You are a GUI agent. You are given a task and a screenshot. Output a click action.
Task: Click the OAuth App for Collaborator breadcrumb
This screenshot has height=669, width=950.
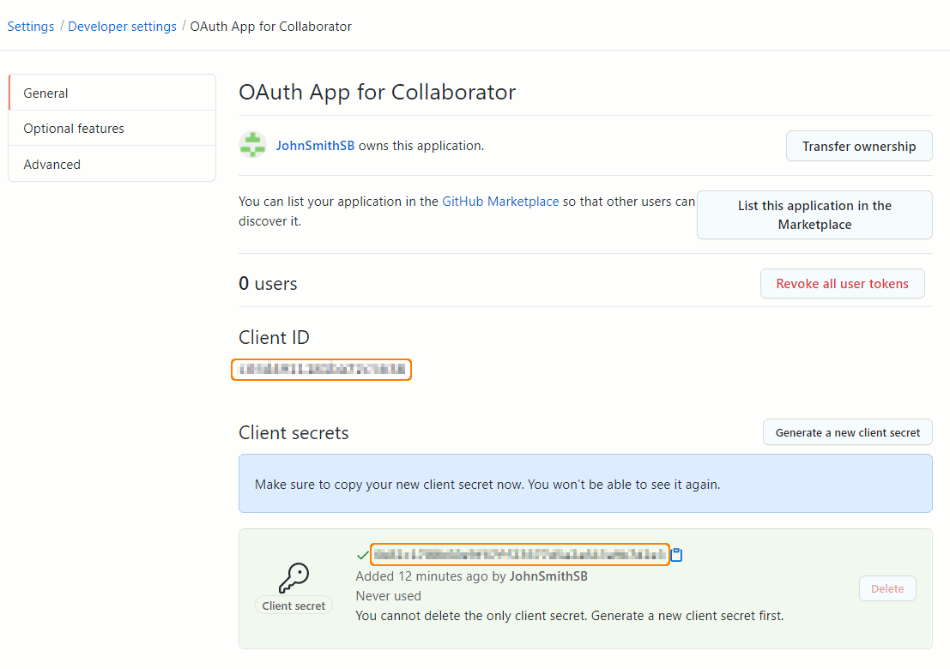click(270, 26)
